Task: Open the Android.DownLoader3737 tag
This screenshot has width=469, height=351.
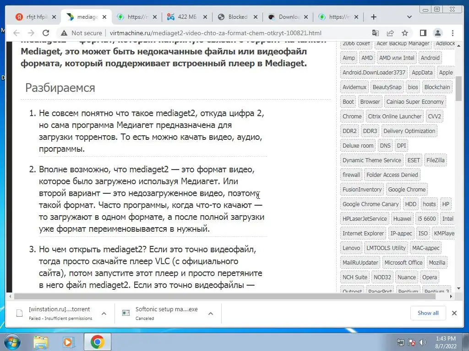Action: [374, 73]
